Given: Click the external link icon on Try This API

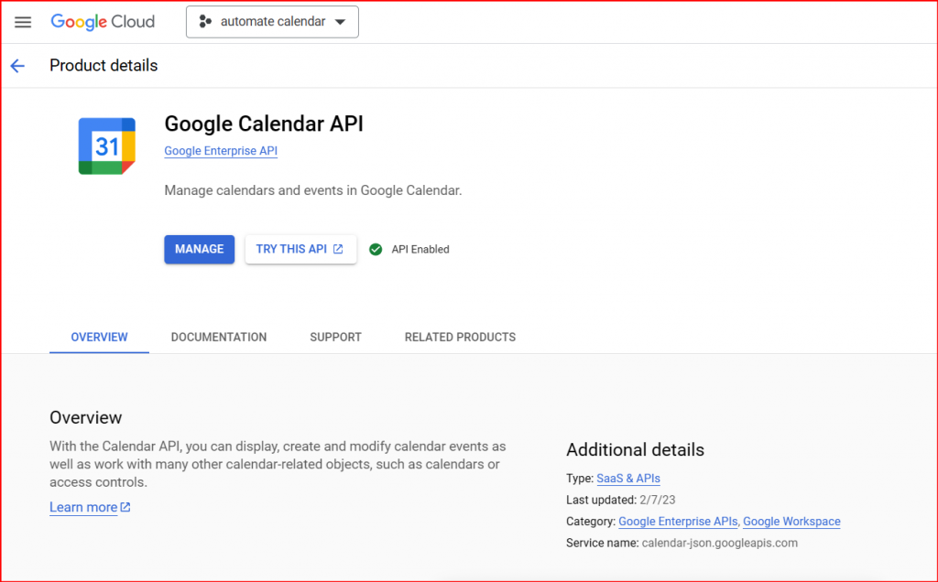Looking at the screenshot, I should pos(338,249).
